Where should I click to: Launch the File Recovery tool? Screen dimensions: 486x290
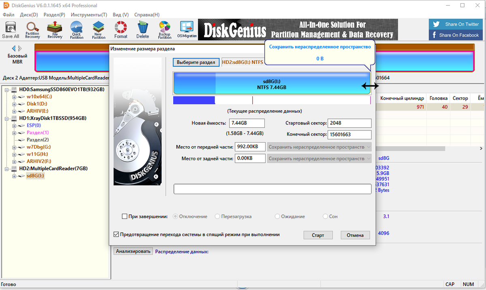[55, 30]
